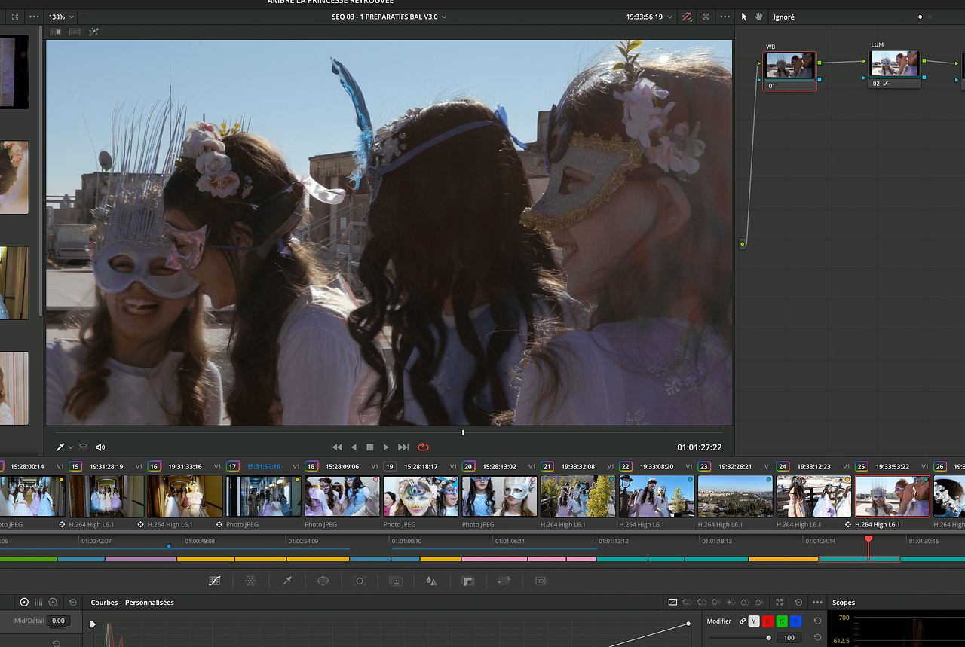Select the viewer qualifier picker tool
The width and height of the screenshot is (965, 647).
[x=60, y=447]
